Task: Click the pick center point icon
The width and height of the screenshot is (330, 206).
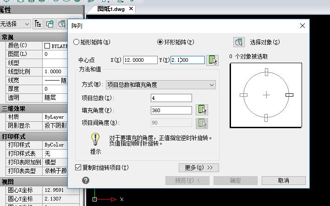Action: point(212,60)
